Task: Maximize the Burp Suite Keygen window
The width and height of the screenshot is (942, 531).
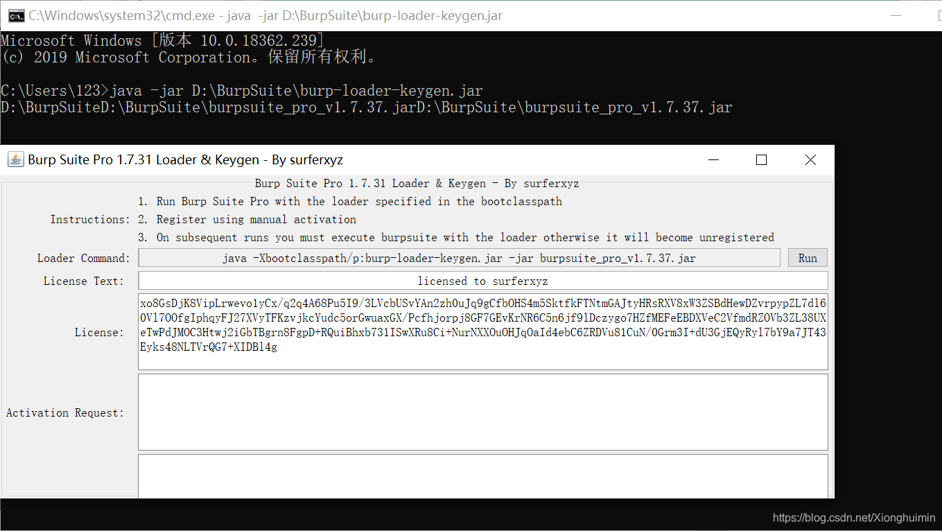Action: (761, 160)
